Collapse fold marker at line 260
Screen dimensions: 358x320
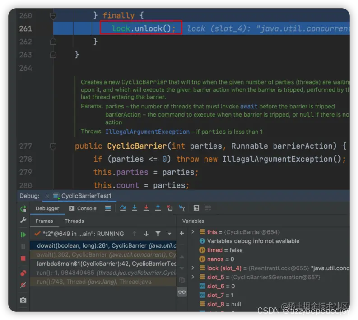(53, 15)
